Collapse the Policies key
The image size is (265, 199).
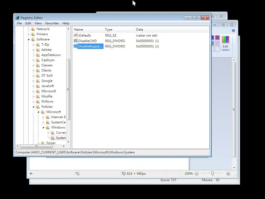click(33, 107)
